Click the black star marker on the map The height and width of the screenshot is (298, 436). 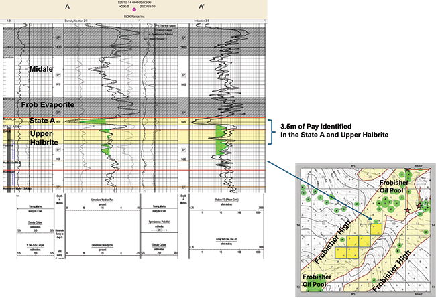pyautogui.click(x=402, y=209)
